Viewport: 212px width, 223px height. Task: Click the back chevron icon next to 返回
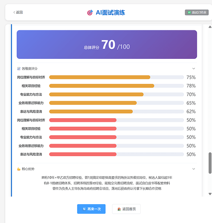14,12
